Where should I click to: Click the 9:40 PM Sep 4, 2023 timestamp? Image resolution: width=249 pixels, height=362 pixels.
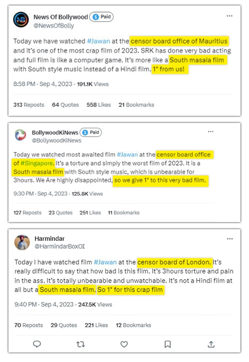click(43, 304)
